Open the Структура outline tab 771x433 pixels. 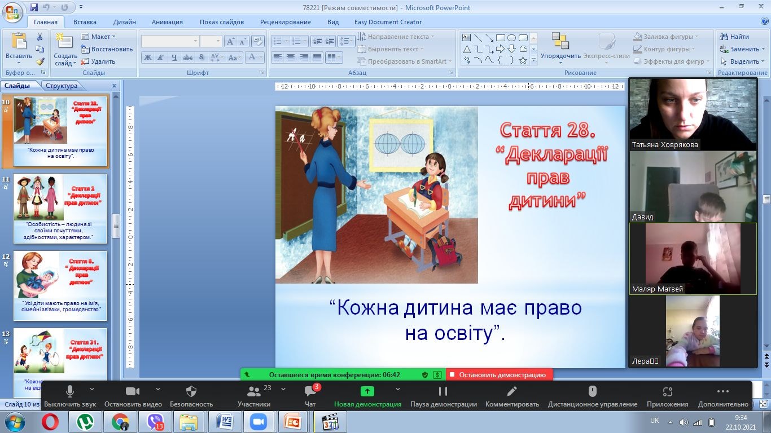click(62, 86)
